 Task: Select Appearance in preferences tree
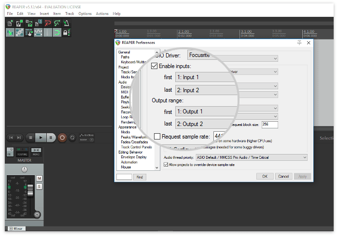(127, 127)
